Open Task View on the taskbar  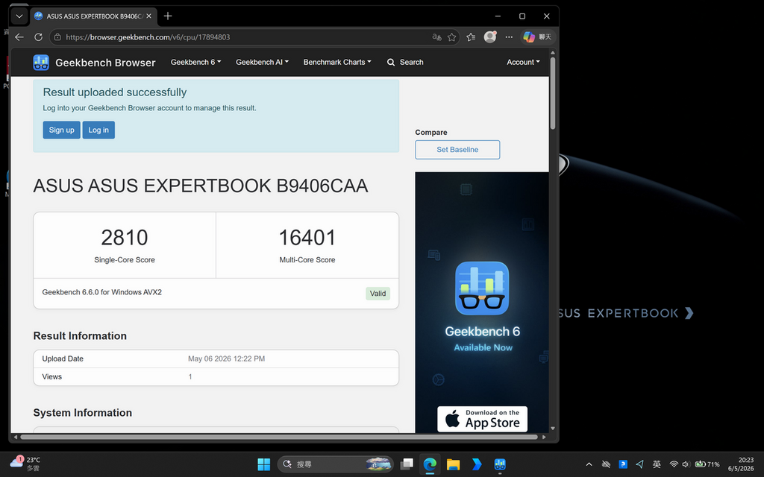[x=407, y=464]
